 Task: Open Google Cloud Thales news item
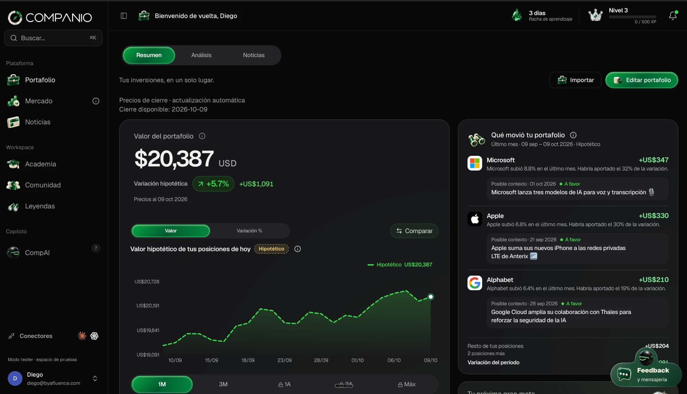click(577, 312)
